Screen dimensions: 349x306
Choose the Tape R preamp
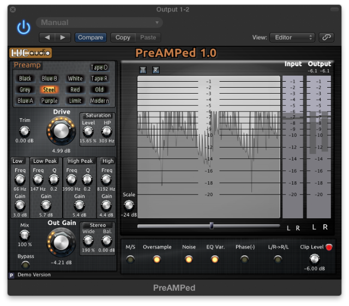coord(99,78)
